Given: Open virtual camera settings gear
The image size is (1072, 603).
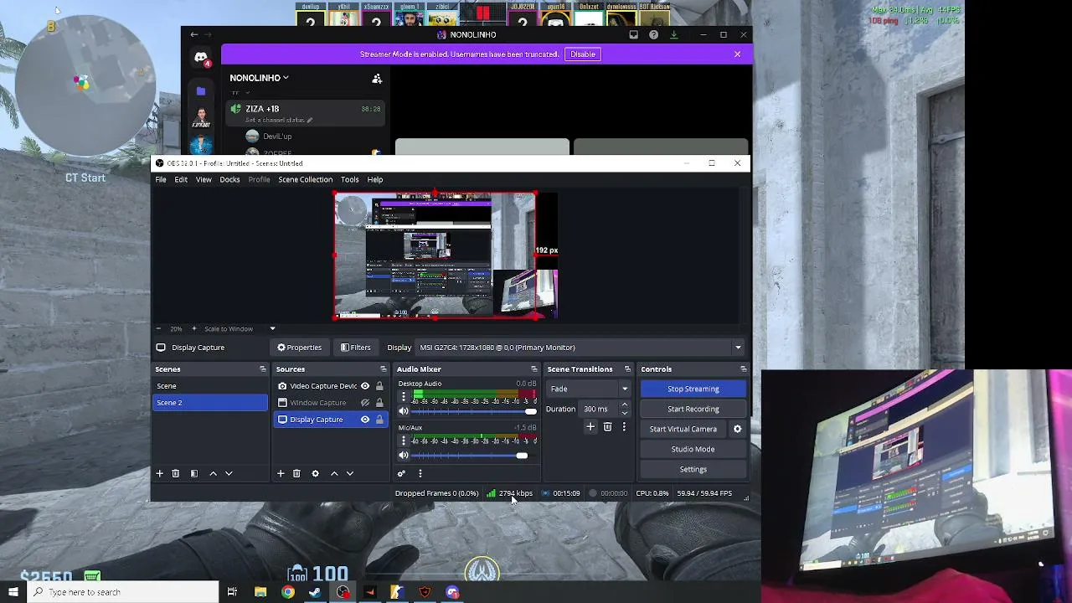Looking at the screenshot, I should tap(737, 429).
